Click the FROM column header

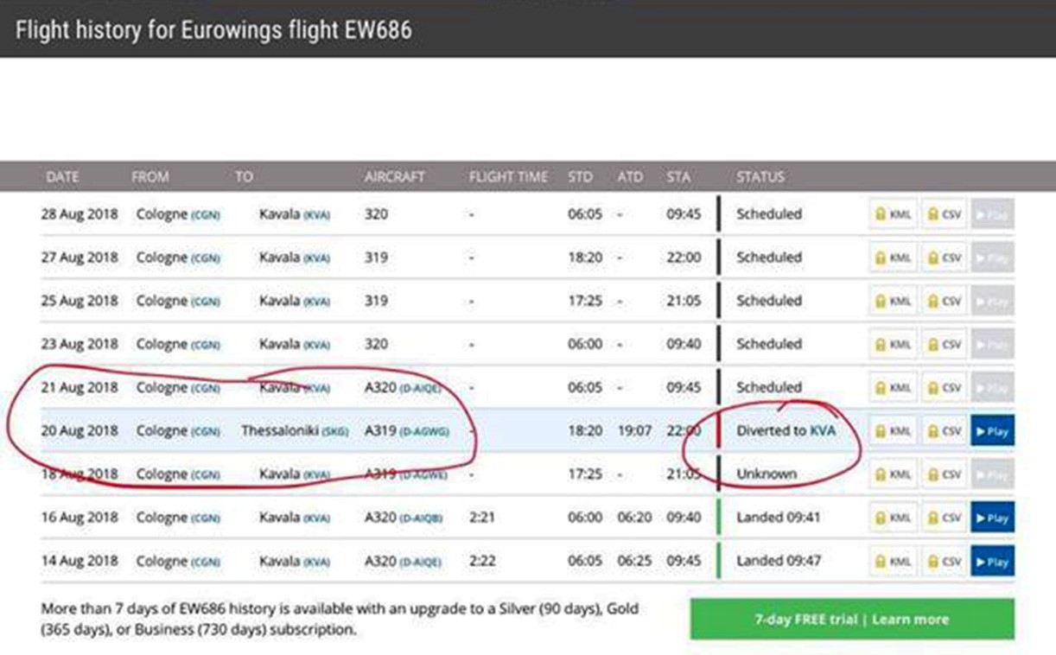click(x=151, y=176)
